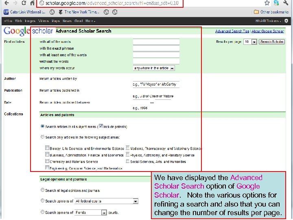Check Engineering, Computer Science, and Mathematics
This screenshot has height=220, width=293.
click(47, 167)
